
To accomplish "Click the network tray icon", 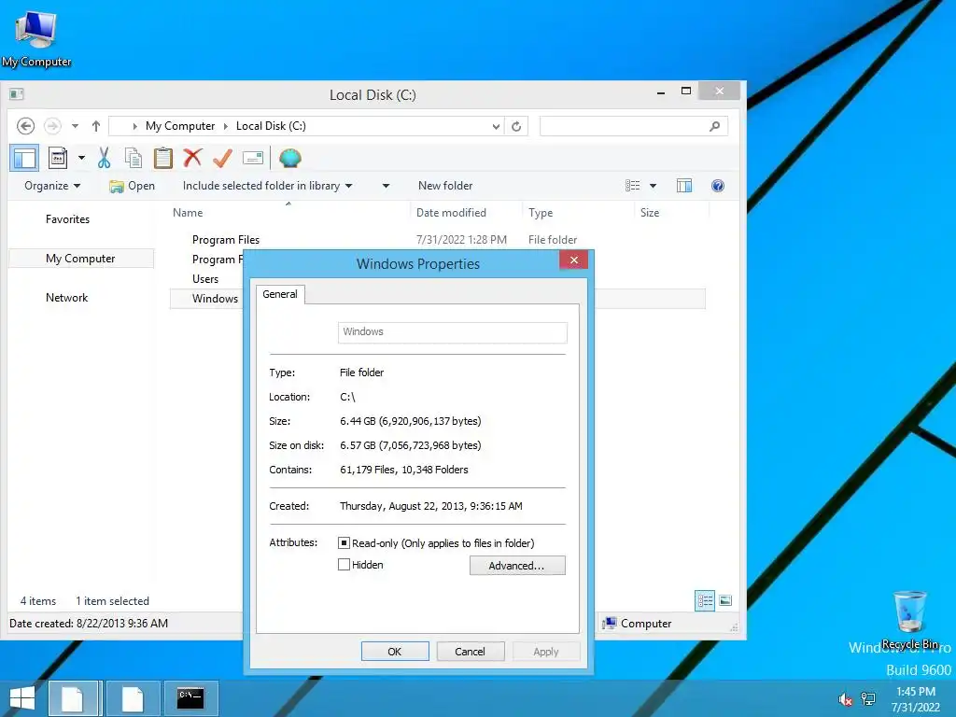I will [868, 699].
